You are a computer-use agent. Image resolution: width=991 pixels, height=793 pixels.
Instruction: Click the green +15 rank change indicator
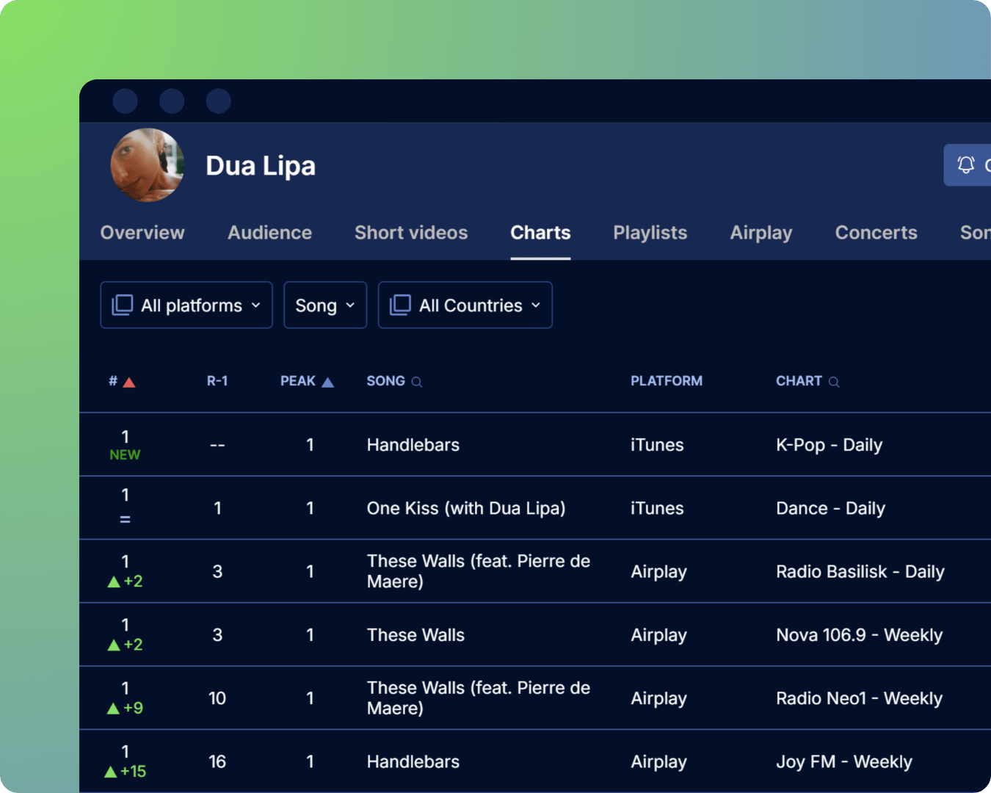(x=125, y=771)
